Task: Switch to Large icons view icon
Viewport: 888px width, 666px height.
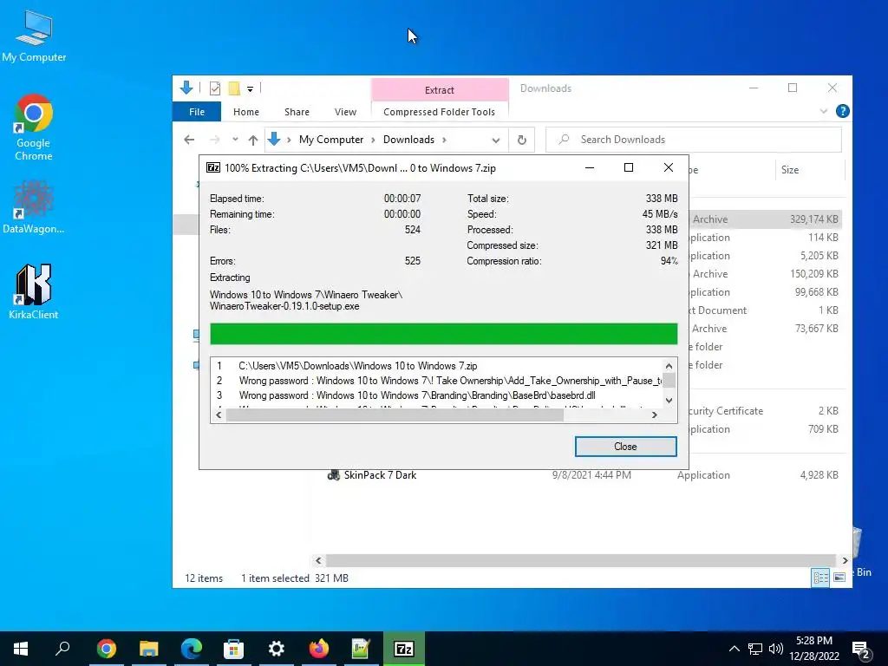Action: click(839, 577)
